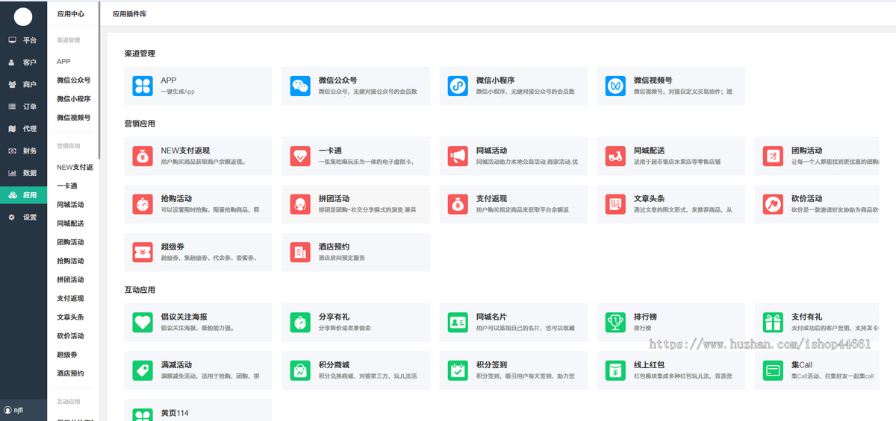The width and height of the screenshot is (896, 421).
Task: Click the 微信公众号 WeChat icon card
Action: click(300, 86)
